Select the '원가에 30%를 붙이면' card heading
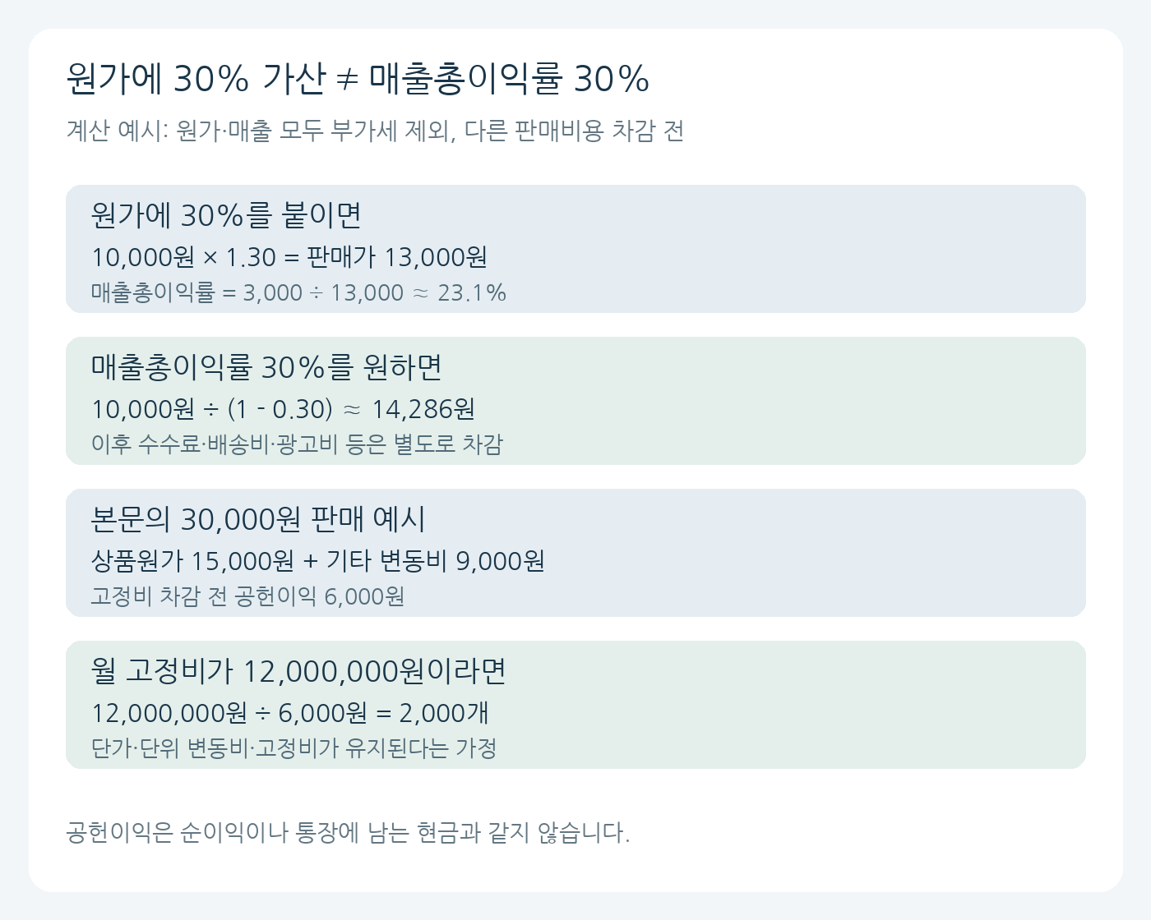This screenshot has width=1151, height=920. (226, 215)
